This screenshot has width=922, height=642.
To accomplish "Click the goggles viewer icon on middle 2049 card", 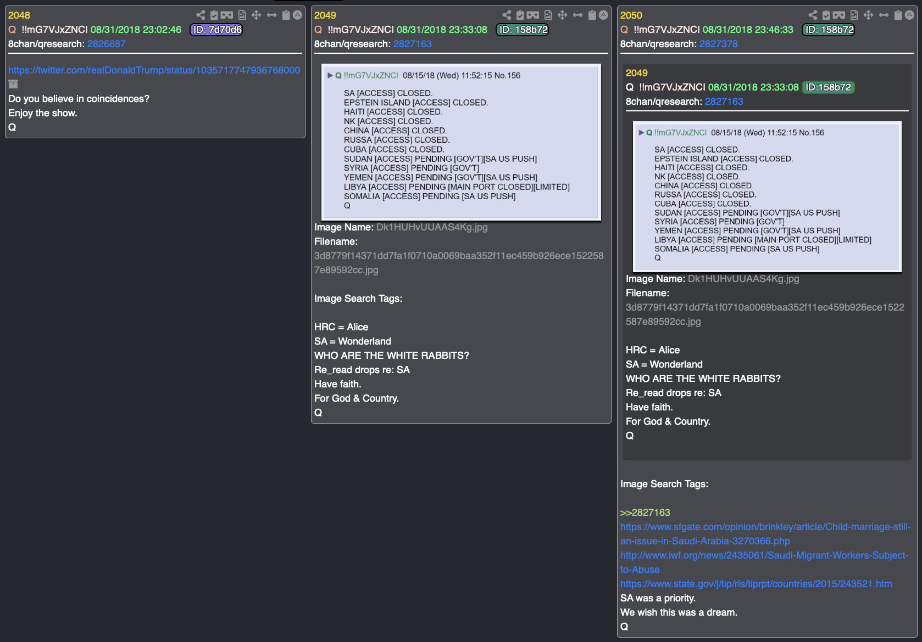I will [x=533, y=15].
